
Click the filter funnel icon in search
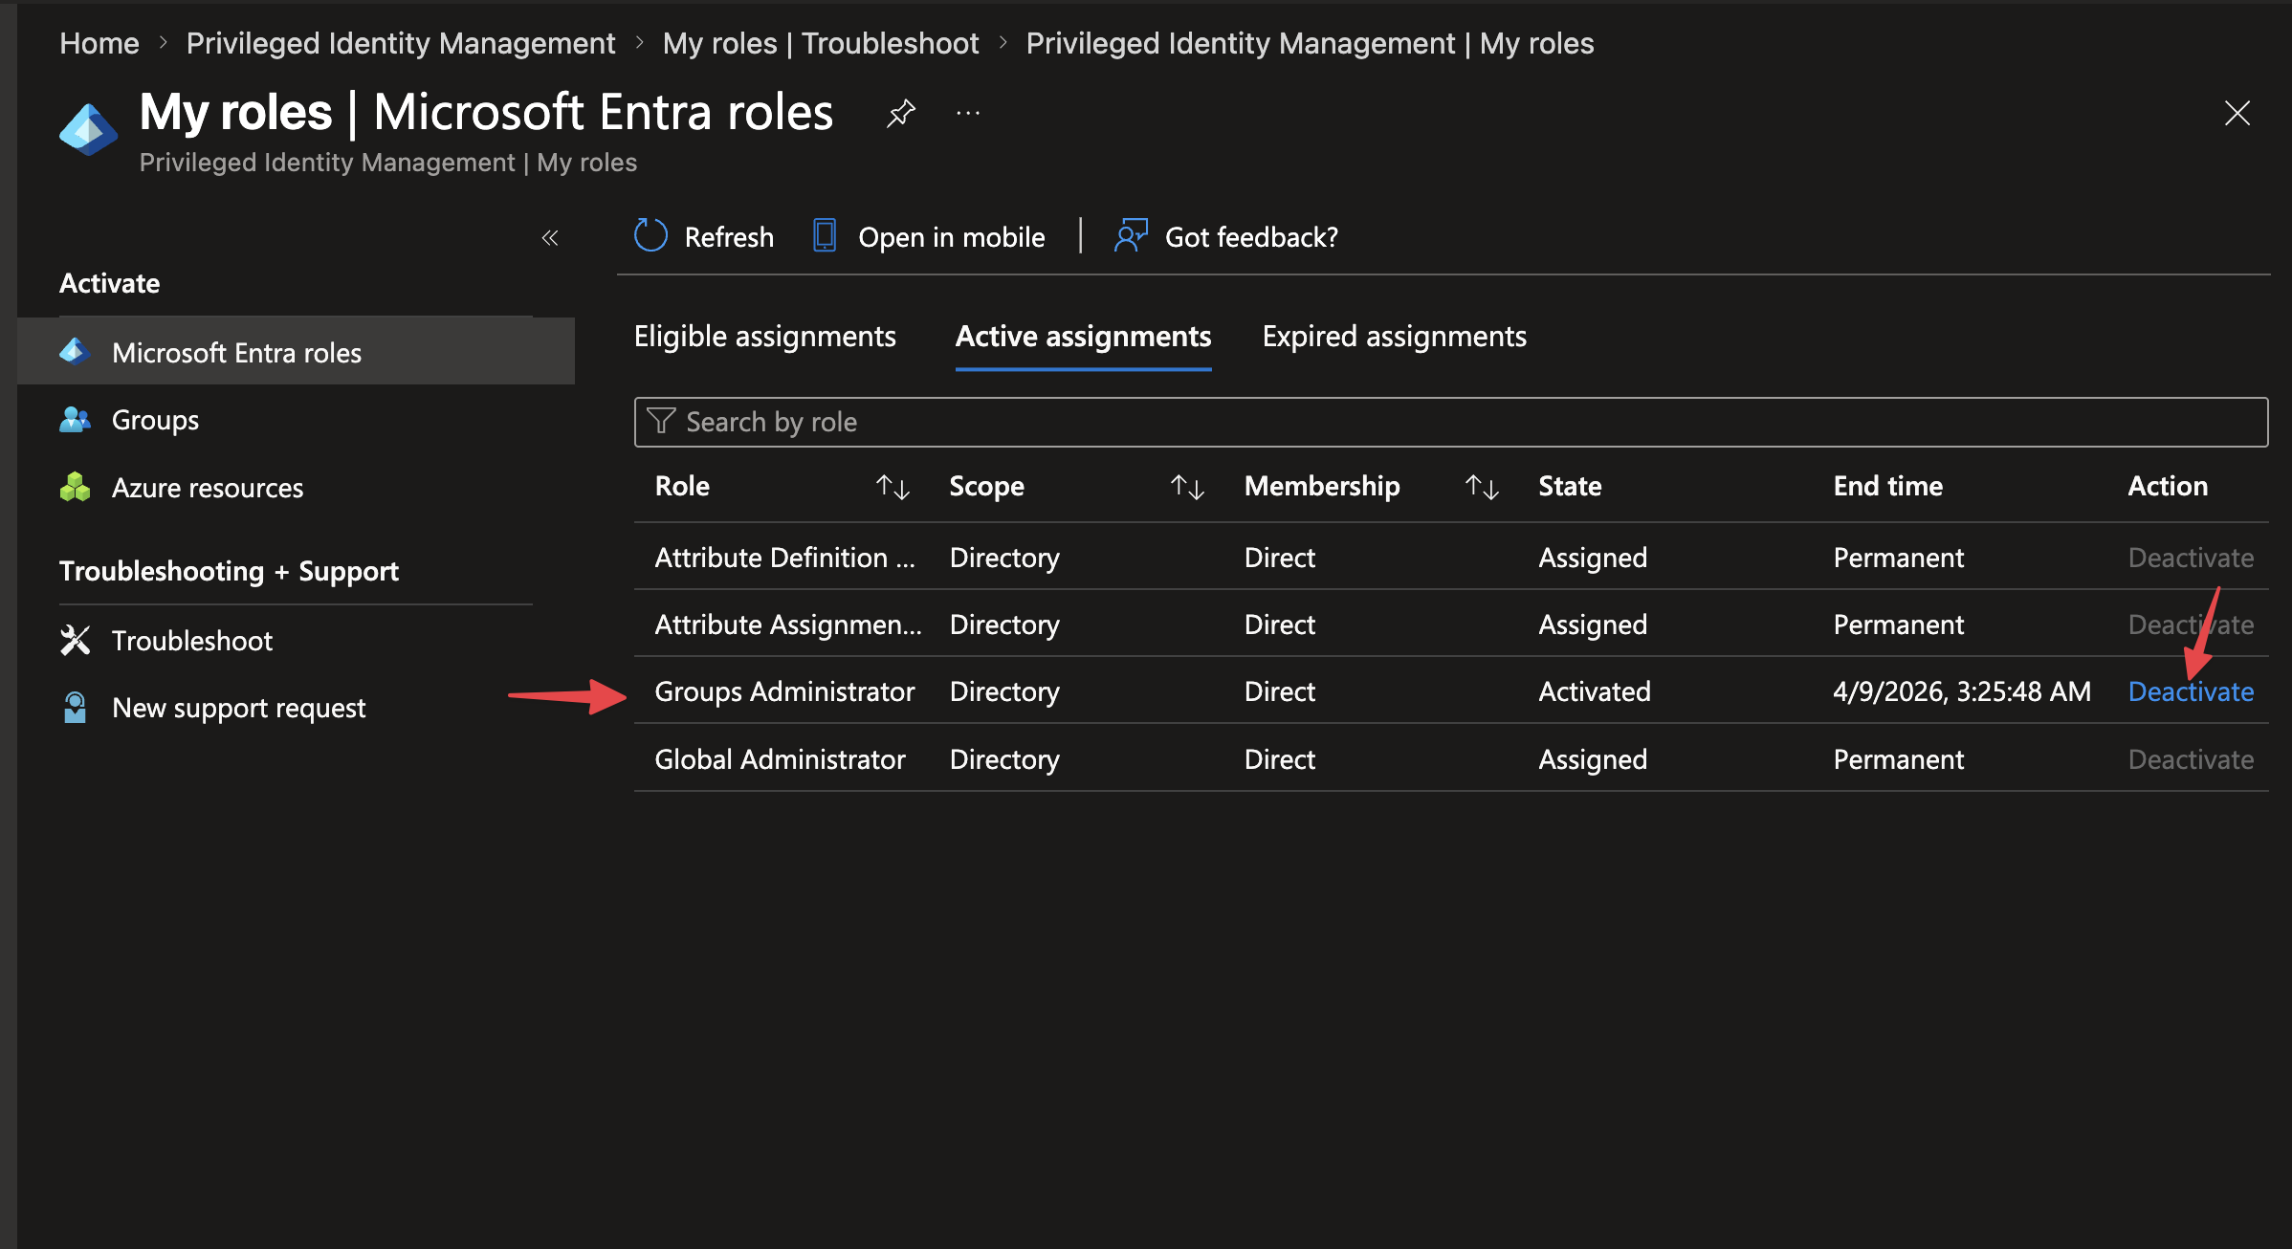click(x=661, y=421)
